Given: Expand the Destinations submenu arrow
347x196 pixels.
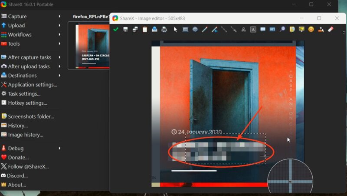Looking at the screenshot, I should [59, 75].
